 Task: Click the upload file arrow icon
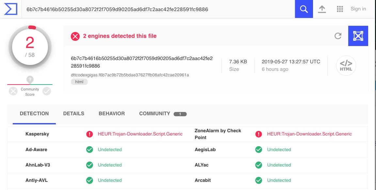click(x=322, y=9)
